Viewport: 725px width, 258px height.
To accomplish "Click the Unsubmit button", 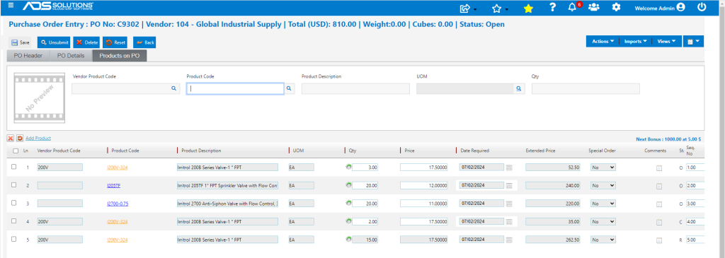I will [x=54, y=42].
